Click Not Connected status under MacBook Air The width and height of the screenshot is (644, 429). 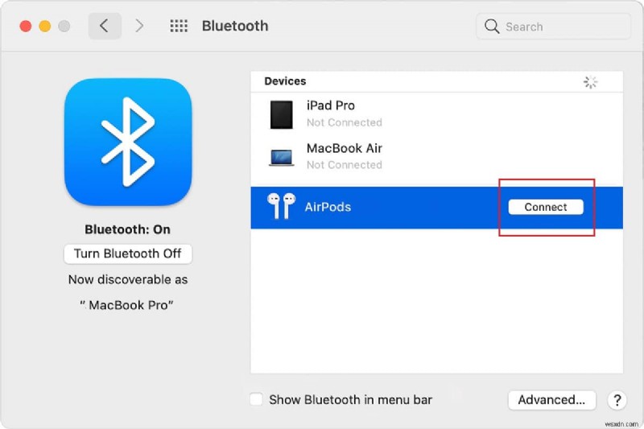pyautogui.click(x=345, y=165)
